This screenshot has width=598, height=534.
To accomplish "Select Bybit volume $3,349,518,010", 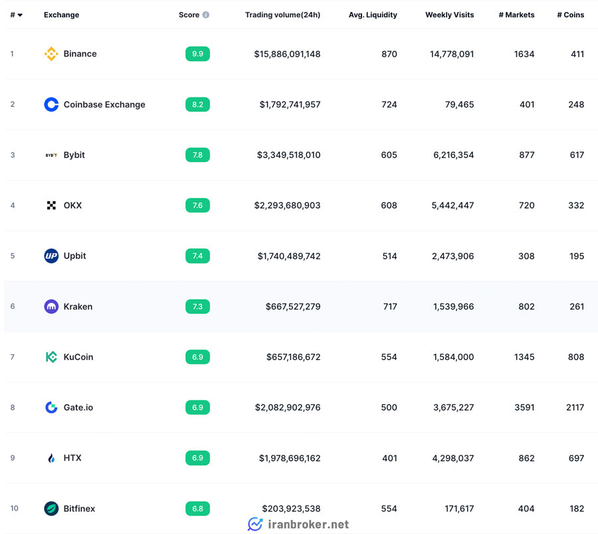I will (289, 155).
